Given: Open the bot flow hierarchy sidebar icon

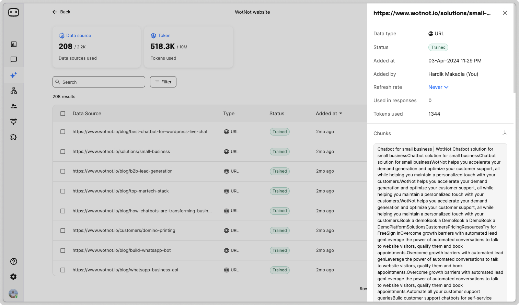Looking at the screenshot, I should pos(14,91).
